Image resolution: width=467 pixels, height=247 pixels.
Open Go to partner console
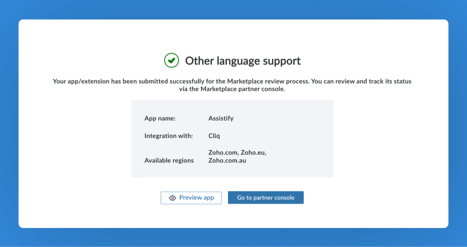pyautogui.click(x=266, y=197)
